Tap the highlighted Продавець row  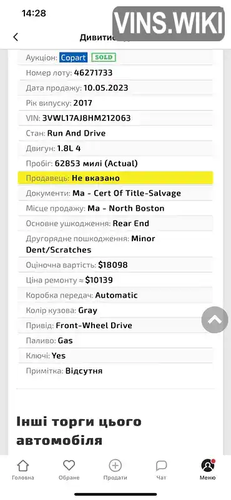(x=115, y=178)
